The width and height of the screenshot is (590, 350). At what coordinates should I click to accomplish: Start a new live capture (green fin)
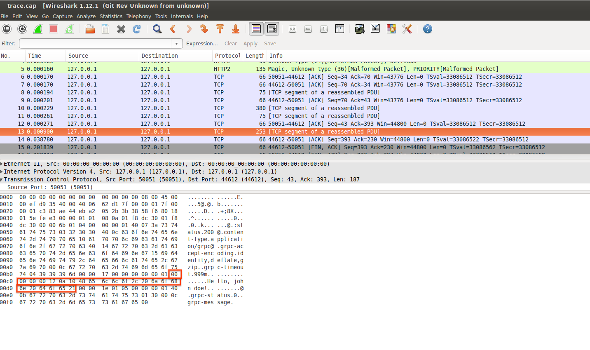38,29
